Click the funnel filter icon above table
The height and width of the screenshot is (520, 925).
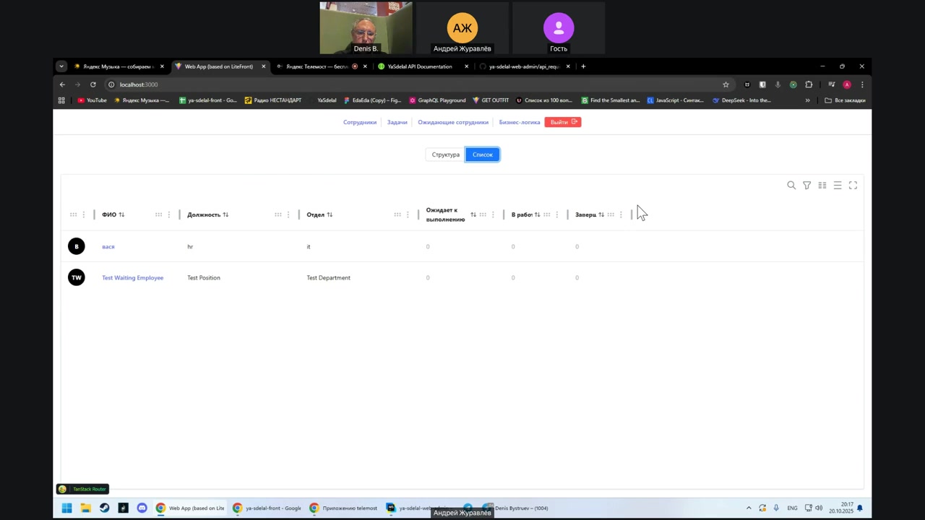pyautogui.click(x=806, y=186)
